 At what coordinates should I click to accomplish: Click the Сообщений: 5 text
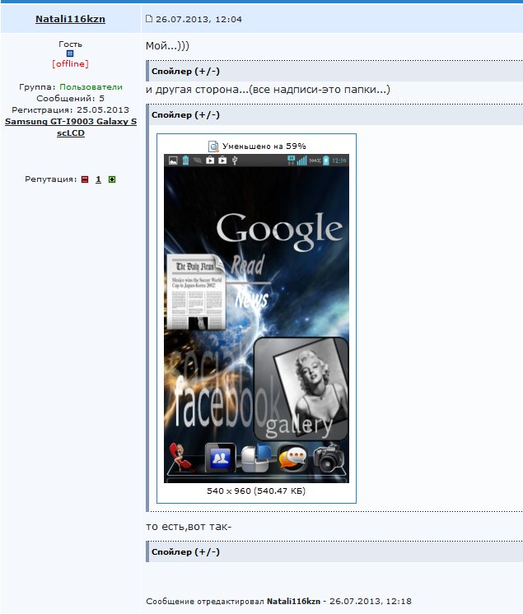click(71, 98)
